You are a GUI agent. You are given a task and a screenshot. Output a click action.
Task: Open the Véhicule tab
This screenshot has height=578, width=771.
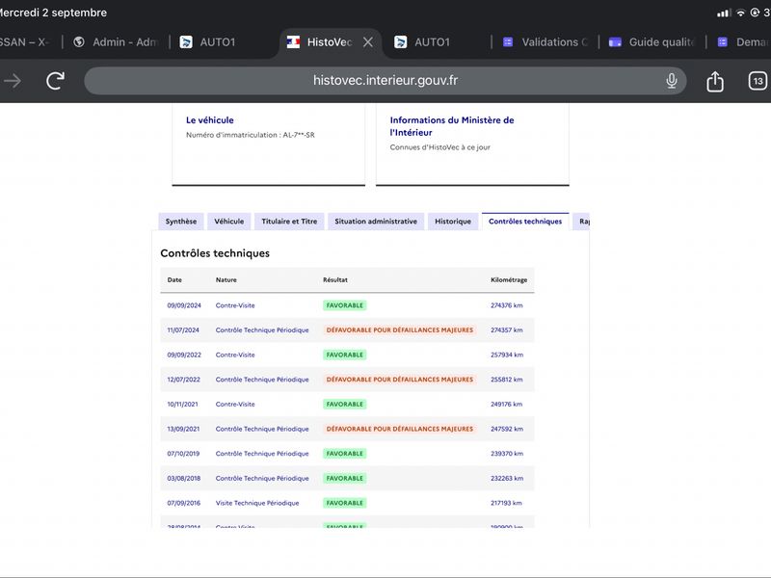click(x=229, y=222)
